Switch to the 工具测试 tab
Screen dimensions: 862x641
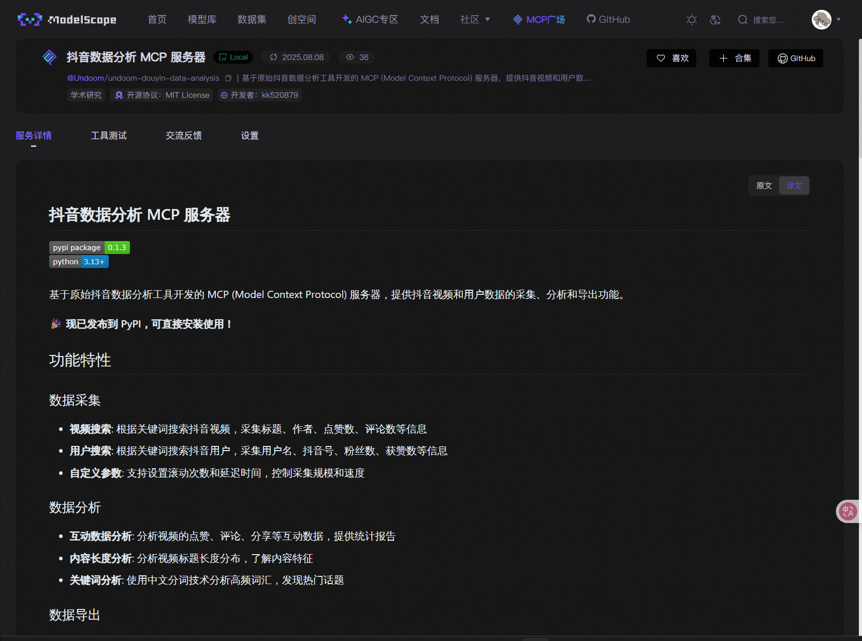109,136
